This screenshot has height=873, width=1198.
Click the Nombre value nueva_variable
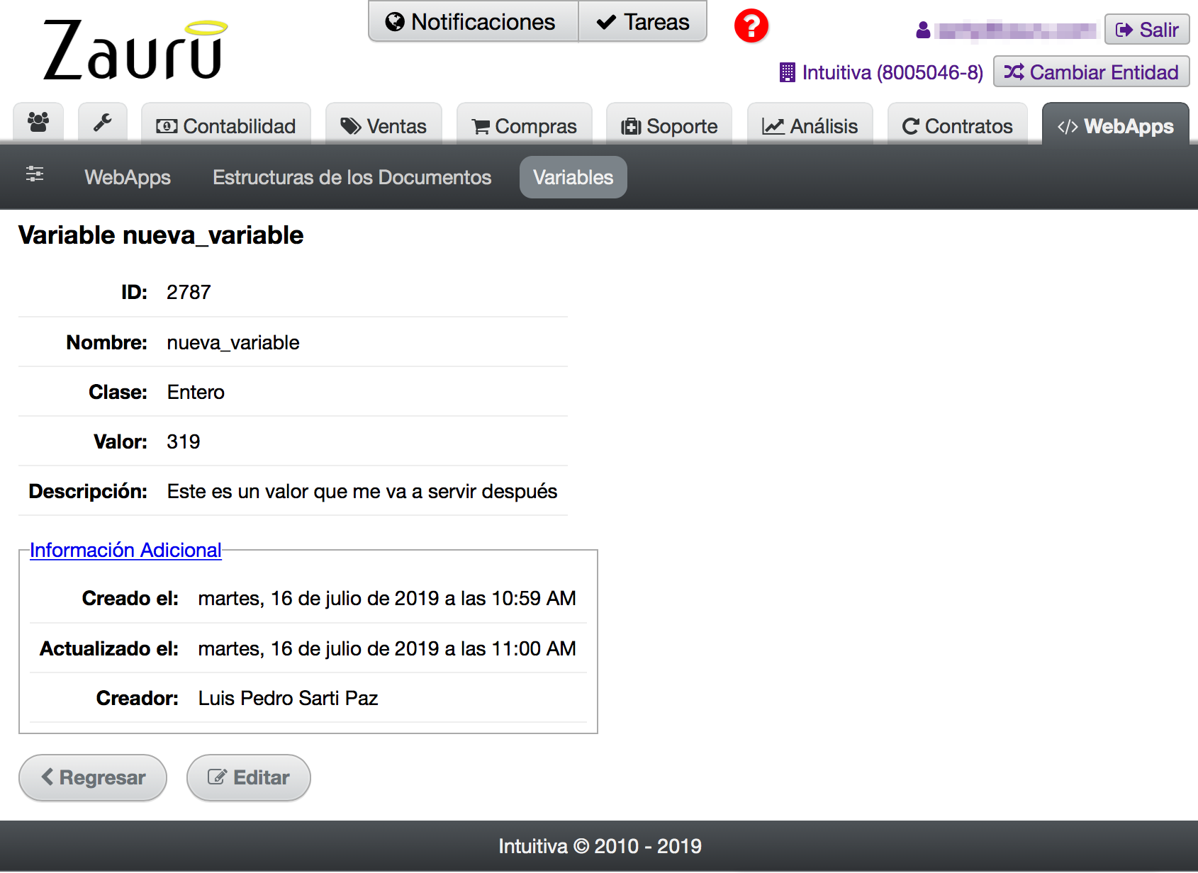click(x=233, y=342)
